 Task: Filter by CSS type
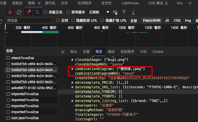[177, 21]
